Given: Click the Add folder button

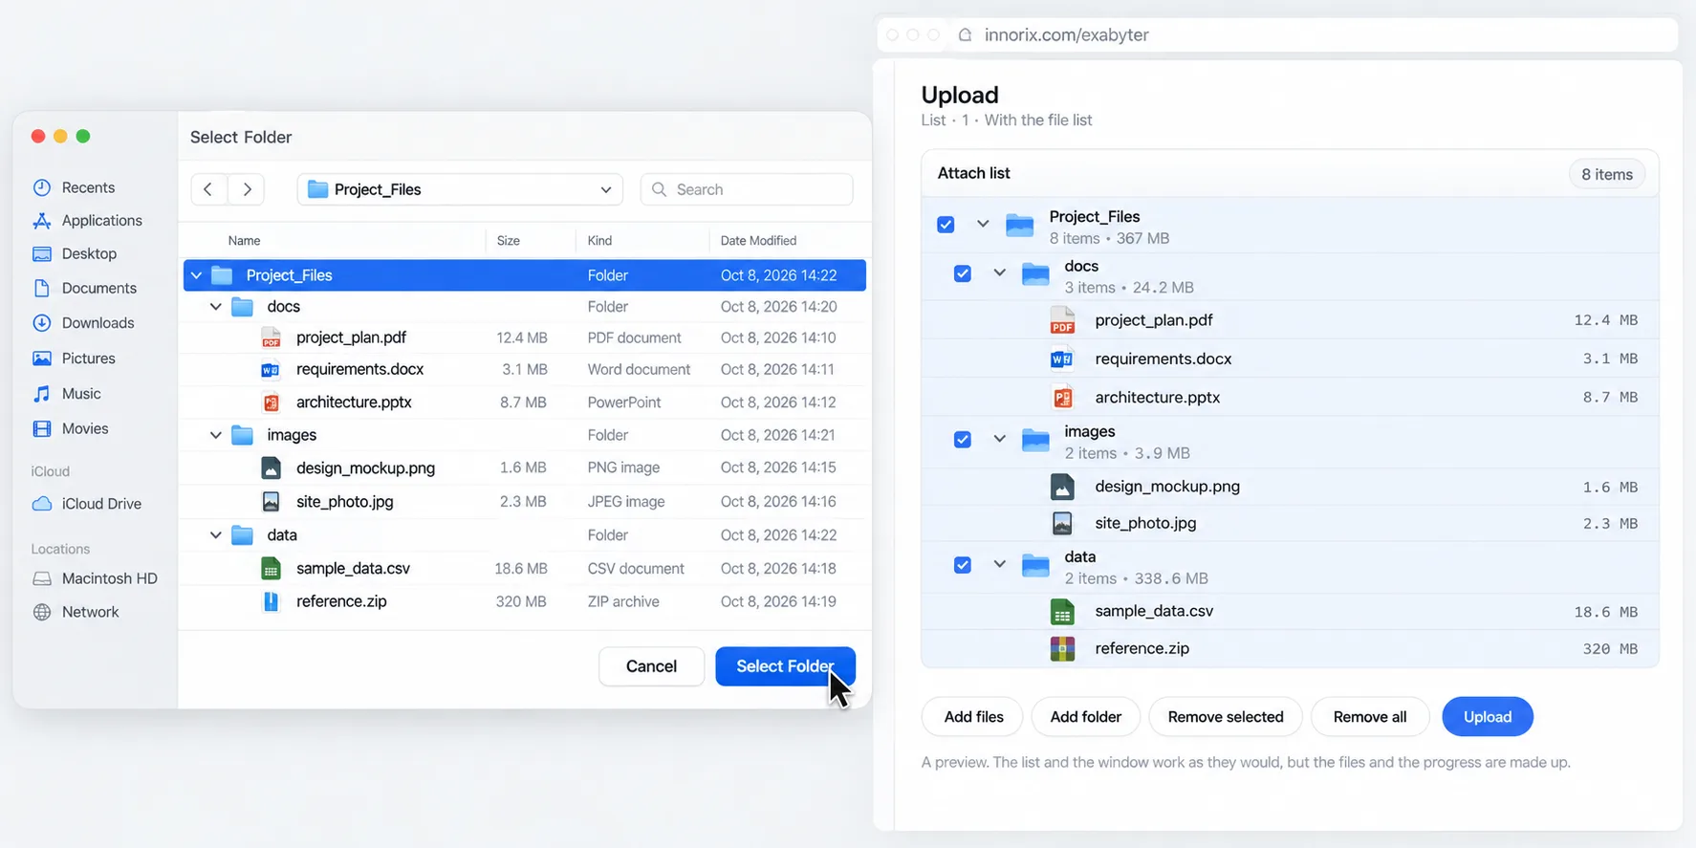Looking at the screenshot, I should pos(1086,717).
